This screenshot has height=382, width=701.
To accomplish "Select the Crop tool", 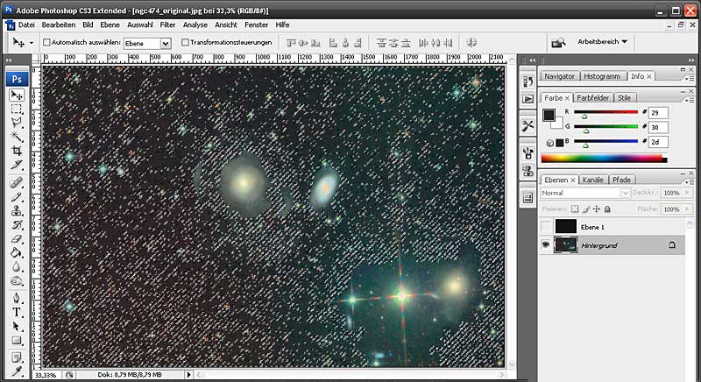I will tap(17, 151).
